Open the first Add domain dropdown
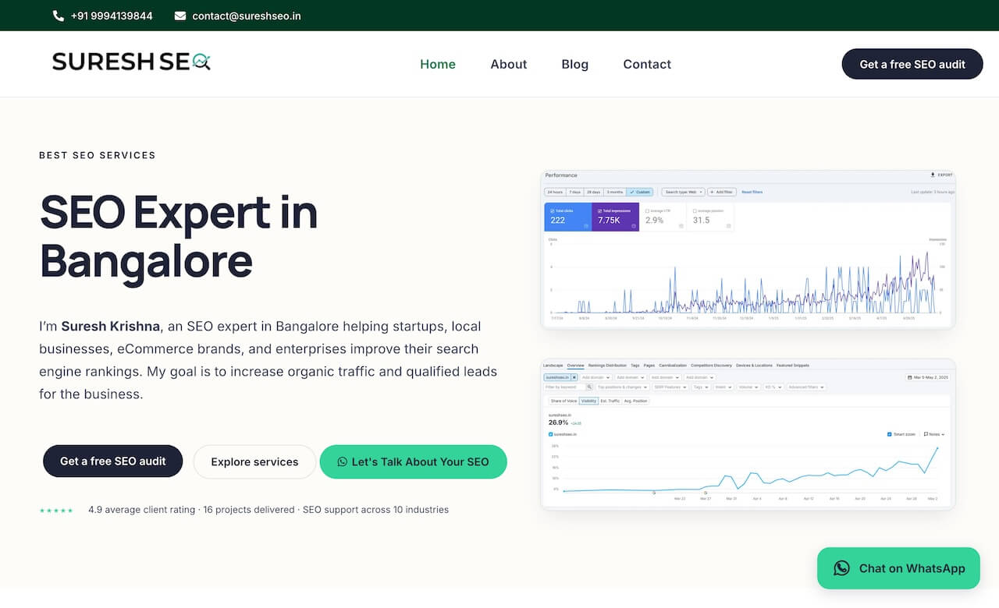Screen dimensions: 999x608 point(596,377)
